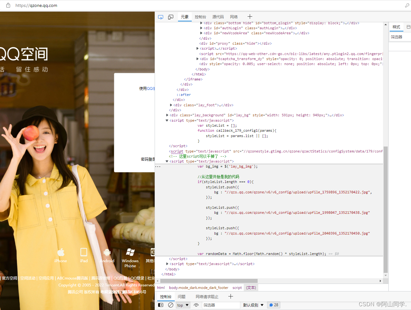Click the 空间应用 footer link
Screen dimensions: 411x310
click(x=46, y=278)
